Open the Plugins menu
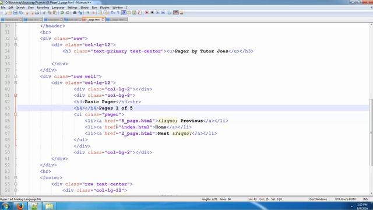 pos(104,8)
